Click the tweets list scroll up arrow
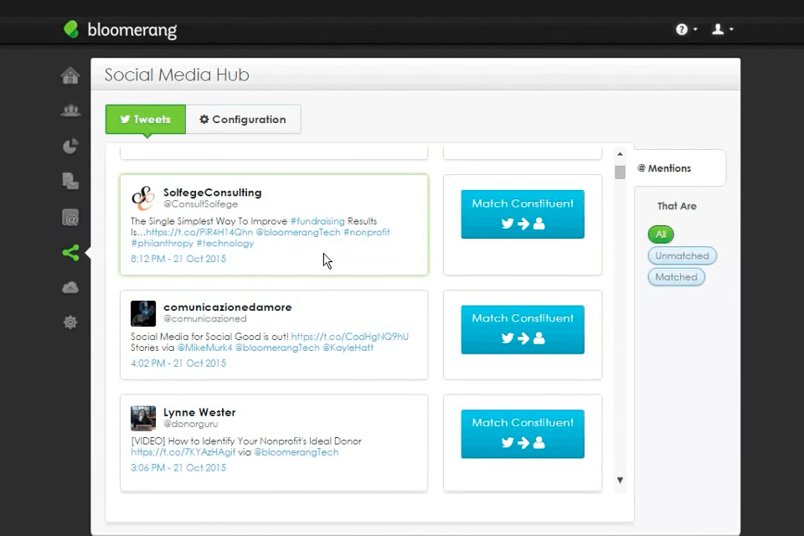Image resolution: width=804 pixels, height=536 pixels. (x=620, y=154)
